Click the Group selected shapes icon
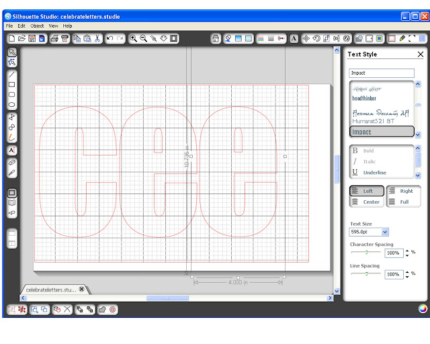Image resolution: width=430 pixels, height=344 pixels. click(x=11, y=310)
